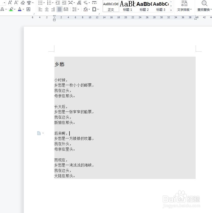Set line spacing icon

point(75,9)
